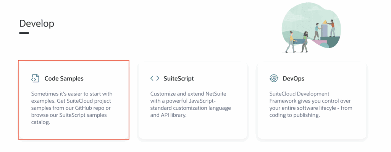Click the two people carrying a blue block
391x152 pixels.
(x=297, y=42)
